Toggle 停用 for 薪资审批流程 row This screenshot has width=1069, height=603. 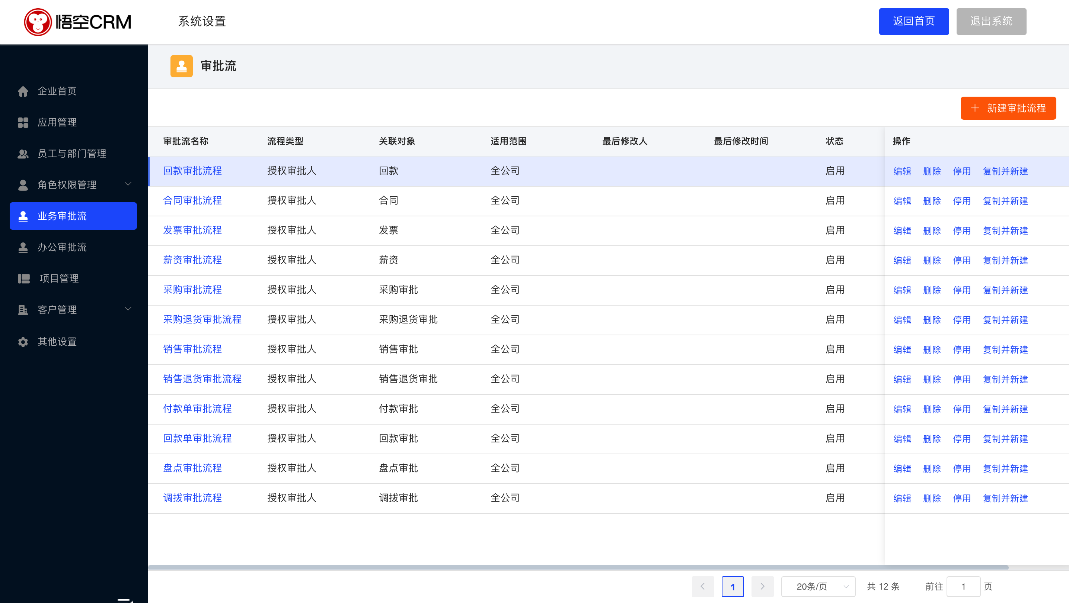point(961,260)
